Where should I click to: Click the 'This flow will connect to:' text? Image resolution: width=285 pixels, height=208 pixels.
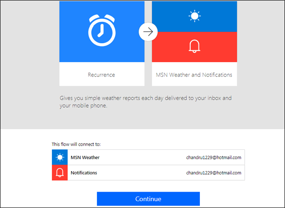[76, 144]
